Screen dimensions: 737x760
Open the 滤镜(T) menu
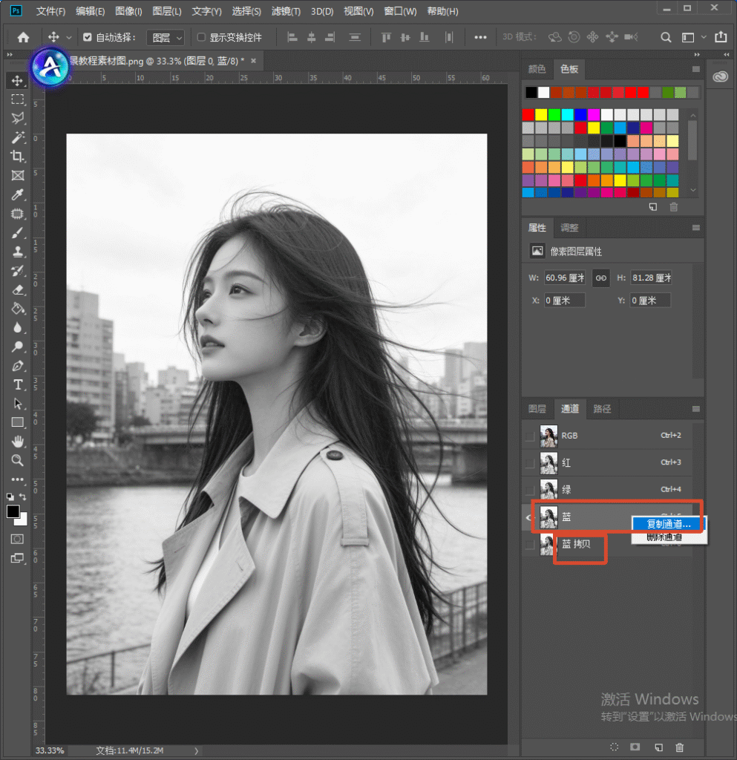click(x=286, y=11)
